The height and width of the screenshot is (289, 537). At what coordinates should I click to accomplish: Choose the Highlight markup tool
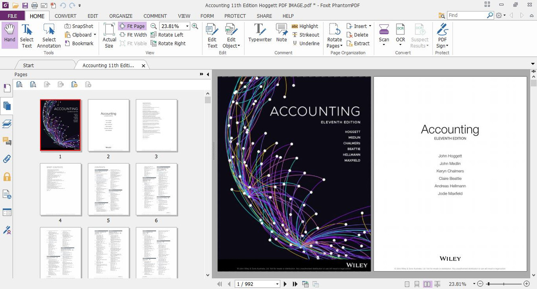305,26
